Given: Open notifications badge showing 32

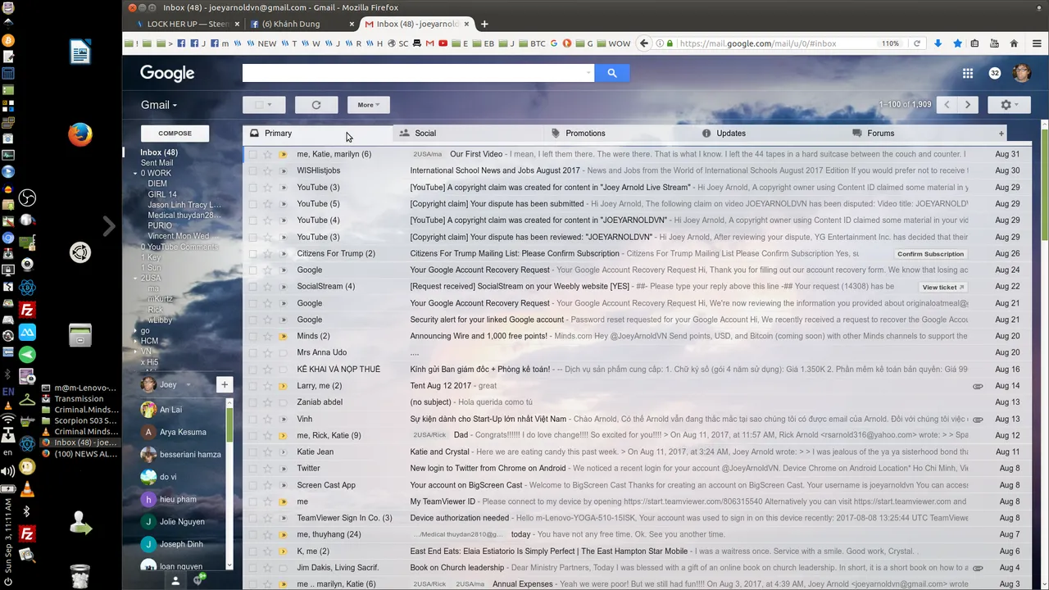Looking at the screenshot, I should coord(995,73).
